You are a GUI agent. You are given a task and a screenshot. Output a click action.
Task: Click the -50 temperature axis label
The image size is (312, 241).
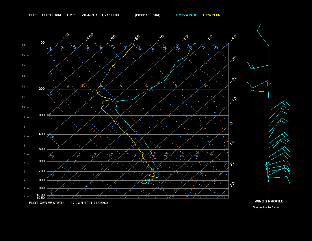pyautogui.click(x=209, y=38)
